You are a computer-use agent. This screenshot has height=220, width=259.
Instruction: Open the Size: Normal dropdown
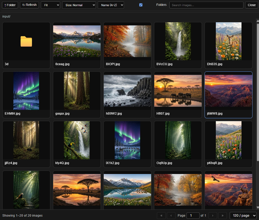[79, 5]
